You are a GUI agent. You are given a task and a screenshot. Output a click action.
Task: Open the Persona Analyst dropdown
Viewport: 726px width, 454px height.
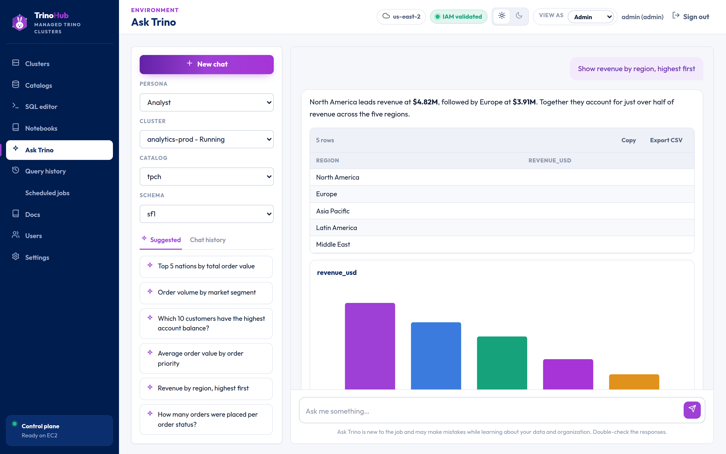pyautogui.click(x=206, y=102)
